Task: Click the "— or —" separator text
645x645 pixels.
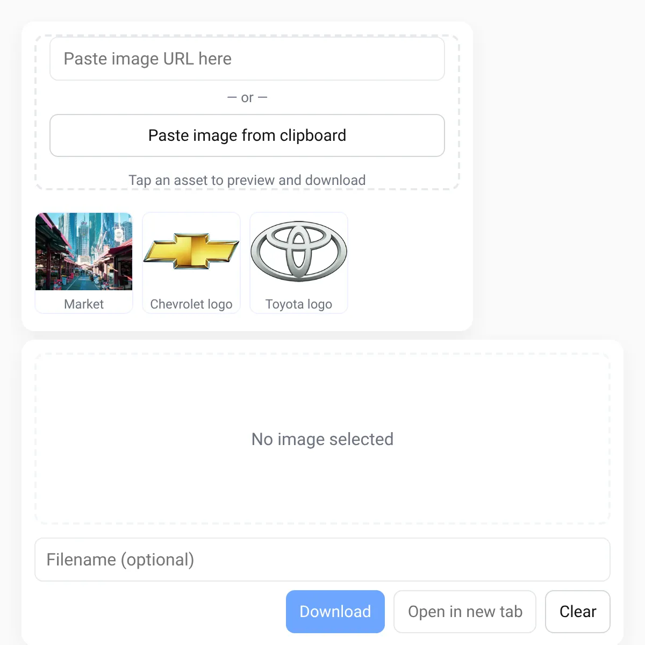Action: click(x=247, y=98)
